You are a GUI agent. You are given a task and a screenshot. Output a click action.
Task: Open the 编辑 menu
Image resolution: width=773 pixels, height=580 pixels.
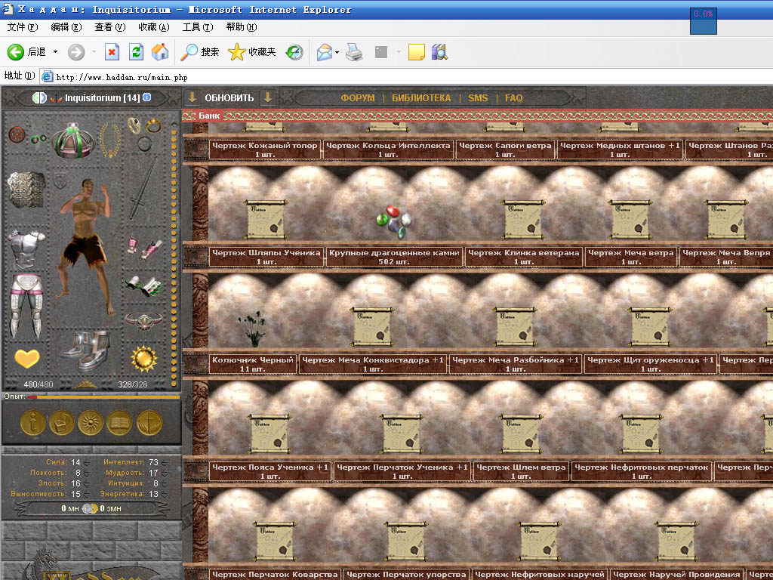66,27
